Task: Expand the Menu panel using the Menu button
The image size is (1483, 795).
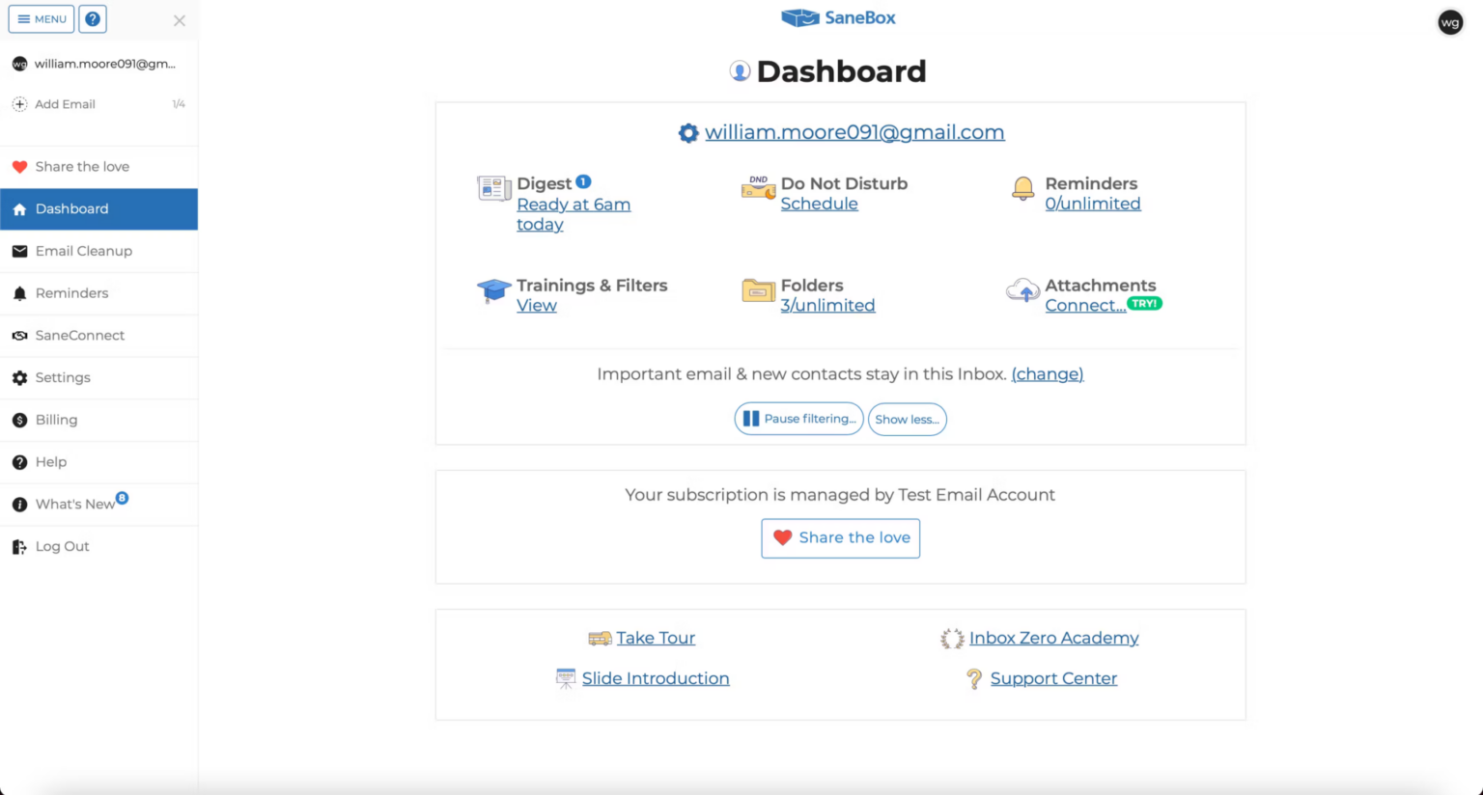Action: tap(41, 18)
